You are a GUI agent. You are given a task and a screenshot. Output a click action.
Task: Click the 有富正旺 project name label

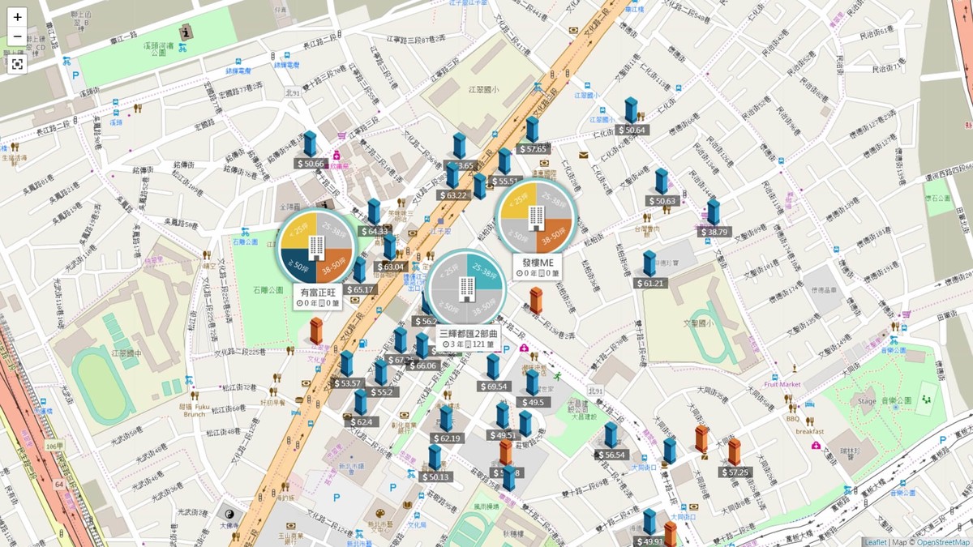318,292
